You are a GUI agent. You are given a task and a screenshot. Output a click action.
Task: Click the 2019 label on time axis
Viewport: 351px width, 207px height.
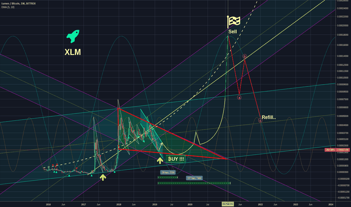(155, 204)
